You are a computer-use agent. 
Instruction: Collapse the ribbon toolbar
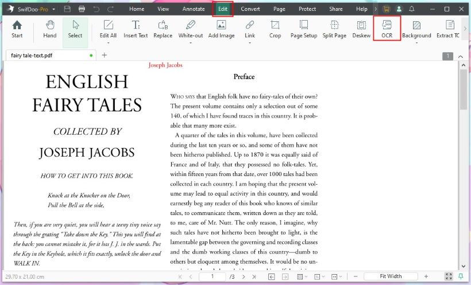click(x=461, y=56)
